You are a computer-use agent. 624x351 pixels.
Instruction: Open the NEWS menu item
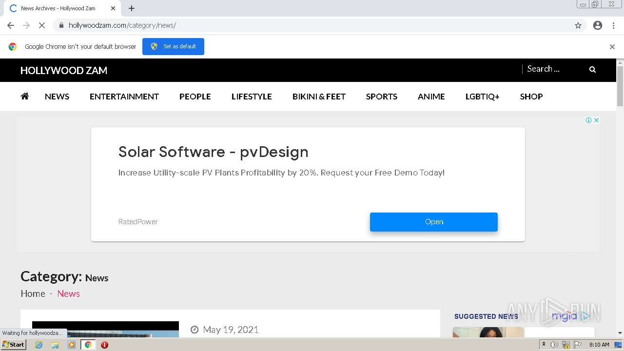point(57,97)
